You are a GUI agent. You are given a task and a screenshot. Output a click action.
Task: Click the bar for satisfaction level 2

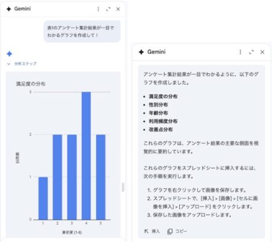pyautogui.click(x=57, y=177)
